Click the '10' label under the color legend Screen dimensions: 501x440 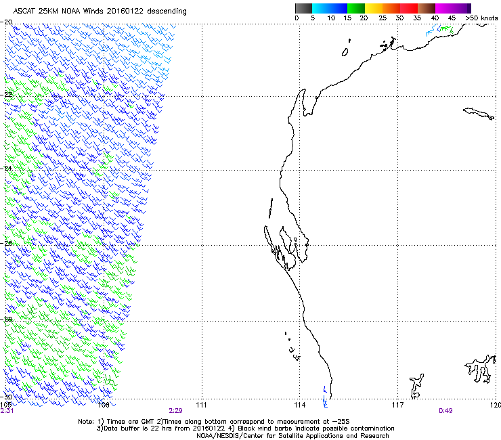[x=331, y=18]
